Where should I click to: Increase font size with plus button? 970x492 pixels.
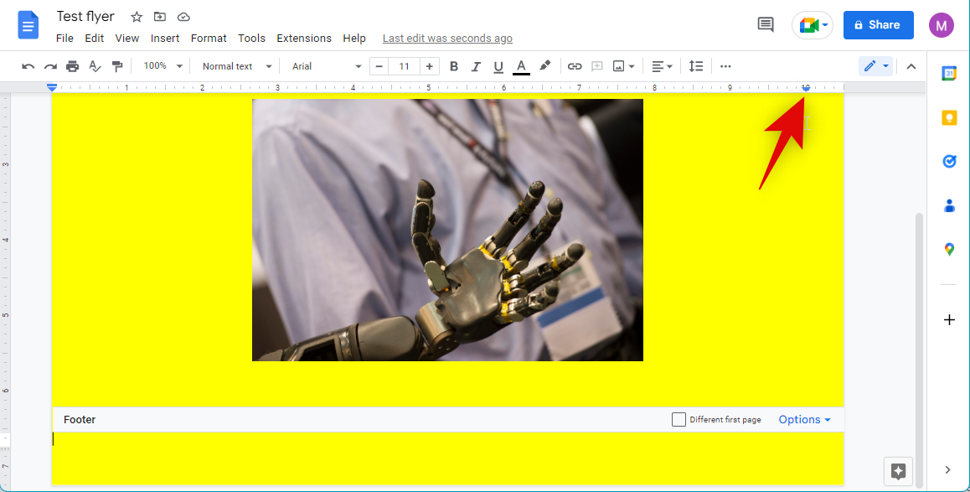pos(430,66)
